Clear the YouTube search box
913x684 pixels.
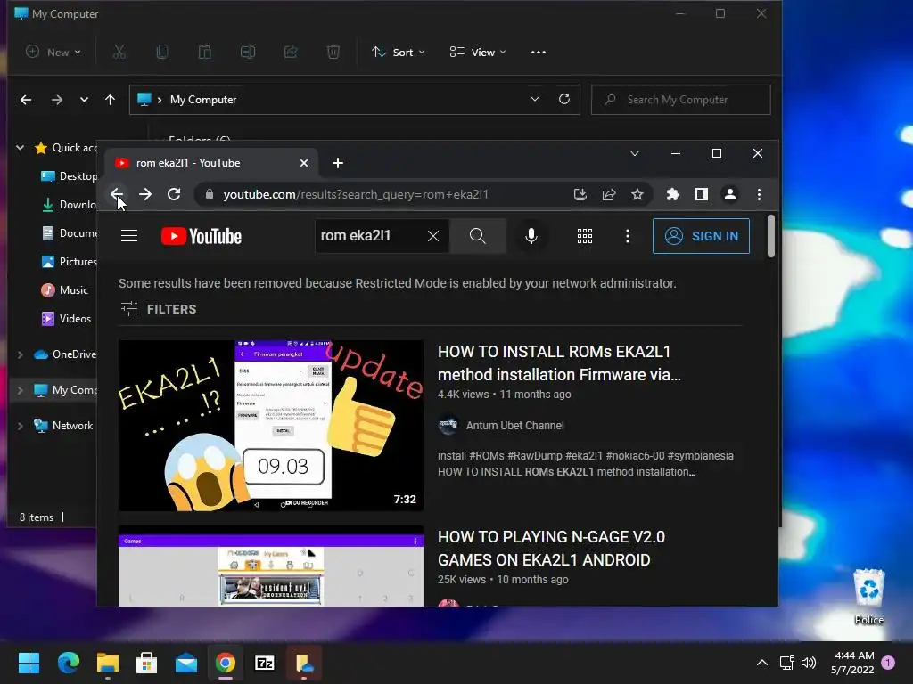point(433,235)
